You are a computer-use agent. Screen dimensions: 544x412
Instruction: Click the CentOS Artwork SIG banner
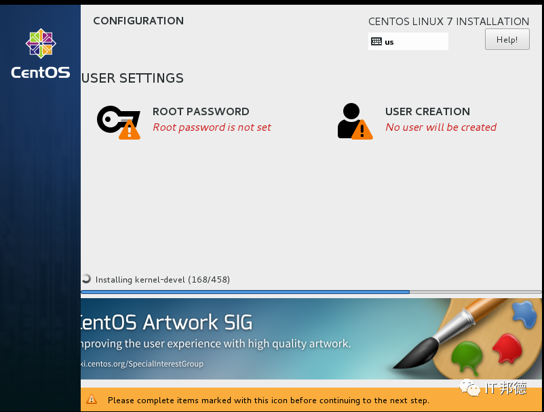click(x=311, y=339)
